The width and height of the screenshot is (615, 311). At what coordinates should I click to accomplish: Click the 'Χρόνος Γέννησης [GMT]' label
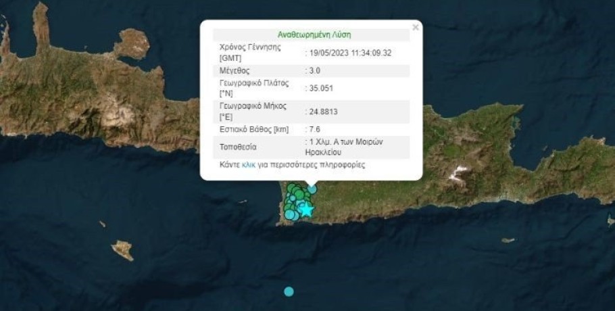[250, 53]
